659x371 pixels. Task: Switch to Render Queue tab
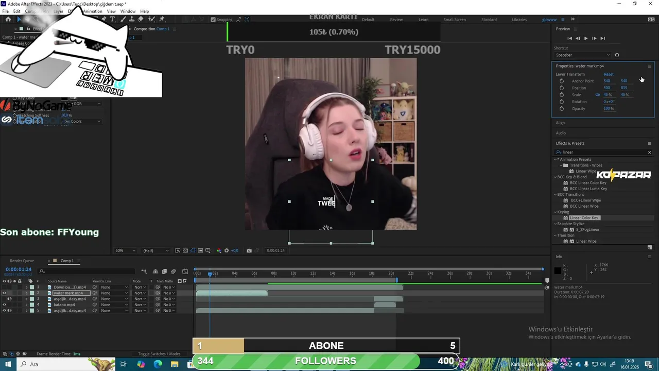pyautogui.click(x=22, y=261)
